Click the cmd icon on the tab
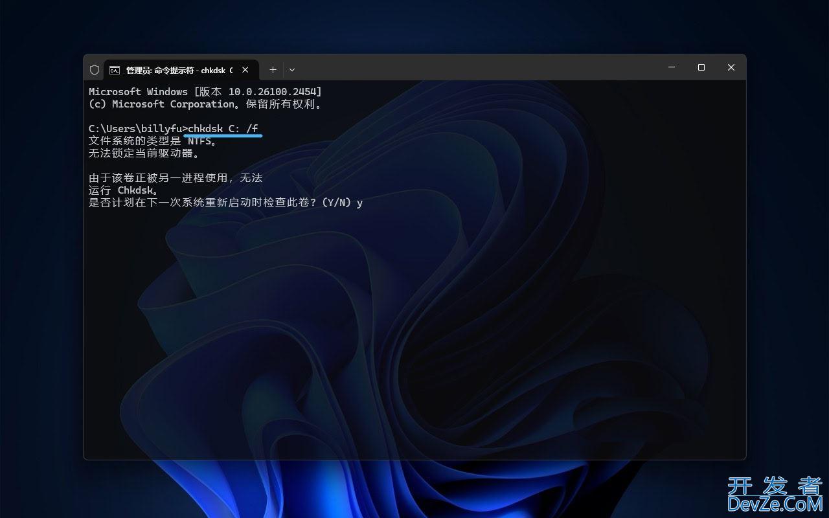The height and width of the screenshot is (518, 829). click(x=115, y=70)
